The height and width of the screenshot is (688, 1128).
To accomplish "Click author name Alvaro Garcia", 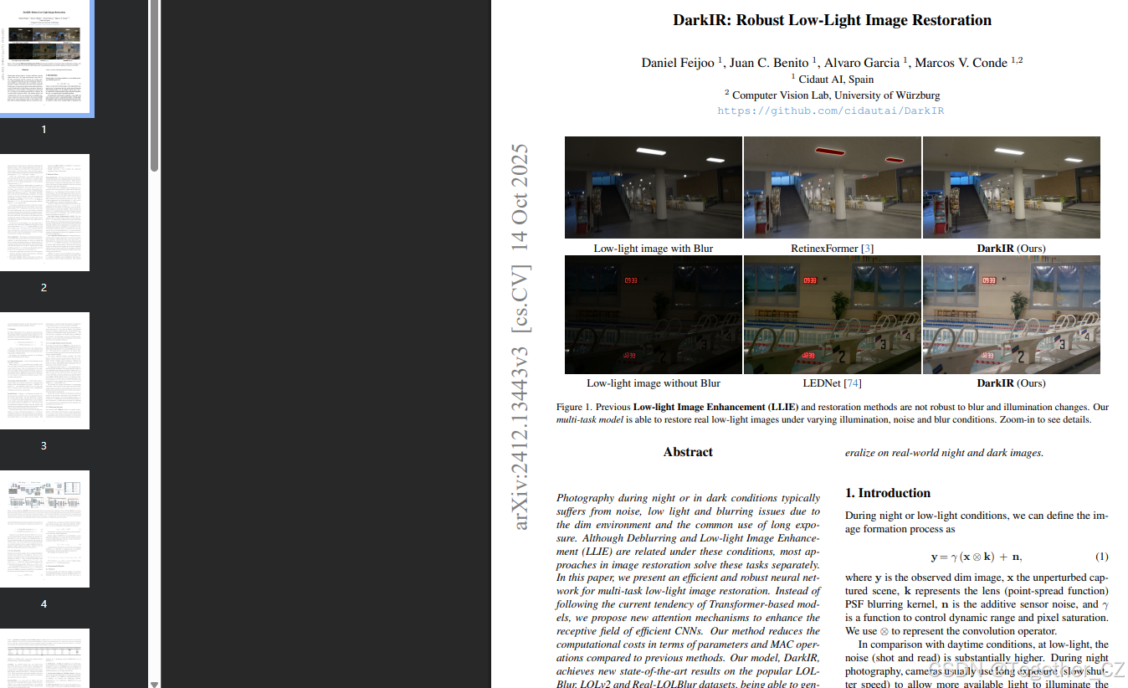I will (x=862, y=63).
